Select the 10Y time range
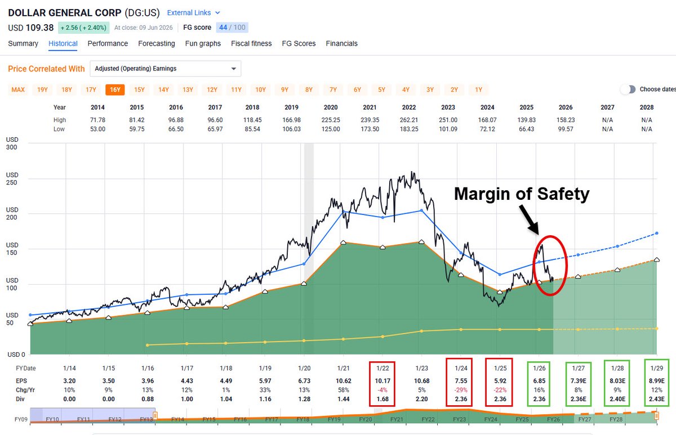 click(260, 89)
